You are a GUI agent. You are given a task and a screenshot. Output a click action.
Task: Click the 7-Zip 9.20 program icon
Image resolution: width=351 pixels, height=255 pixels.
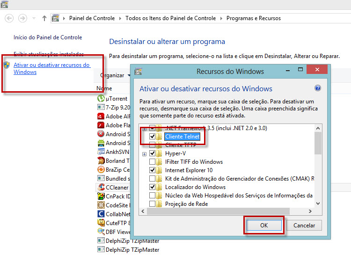pos(101,107)
